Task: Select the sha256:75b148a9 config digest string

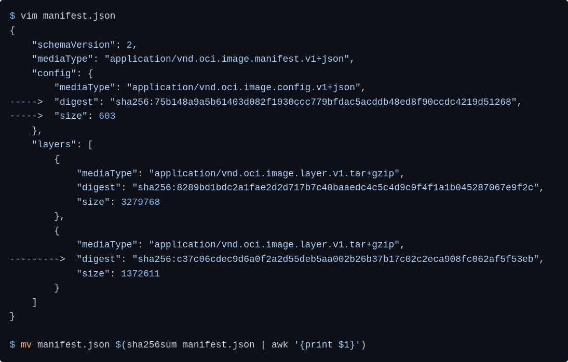Action: pyautogui.click(x=313, y=102)
